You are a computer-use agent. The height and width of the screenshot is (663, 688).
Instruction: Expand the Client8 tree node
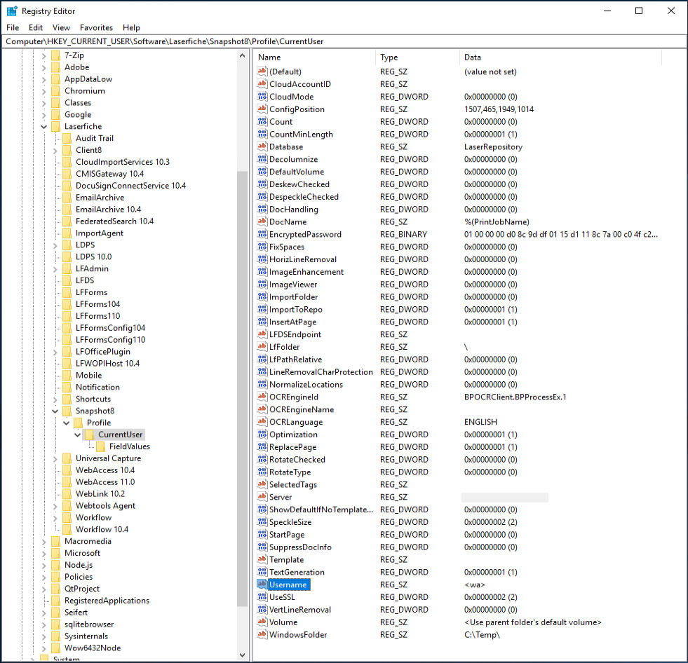coord(55,151)
